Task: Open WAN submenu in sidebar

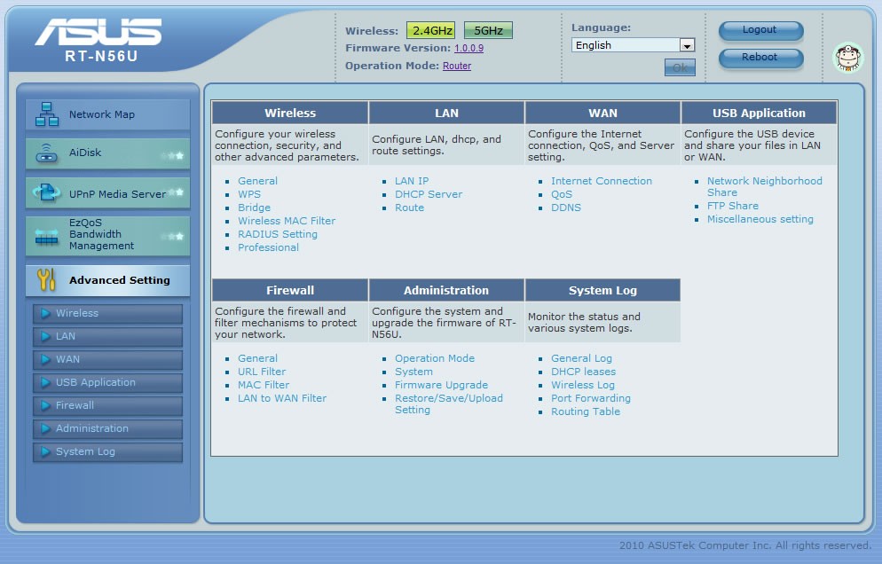Action: pos(108,359)
